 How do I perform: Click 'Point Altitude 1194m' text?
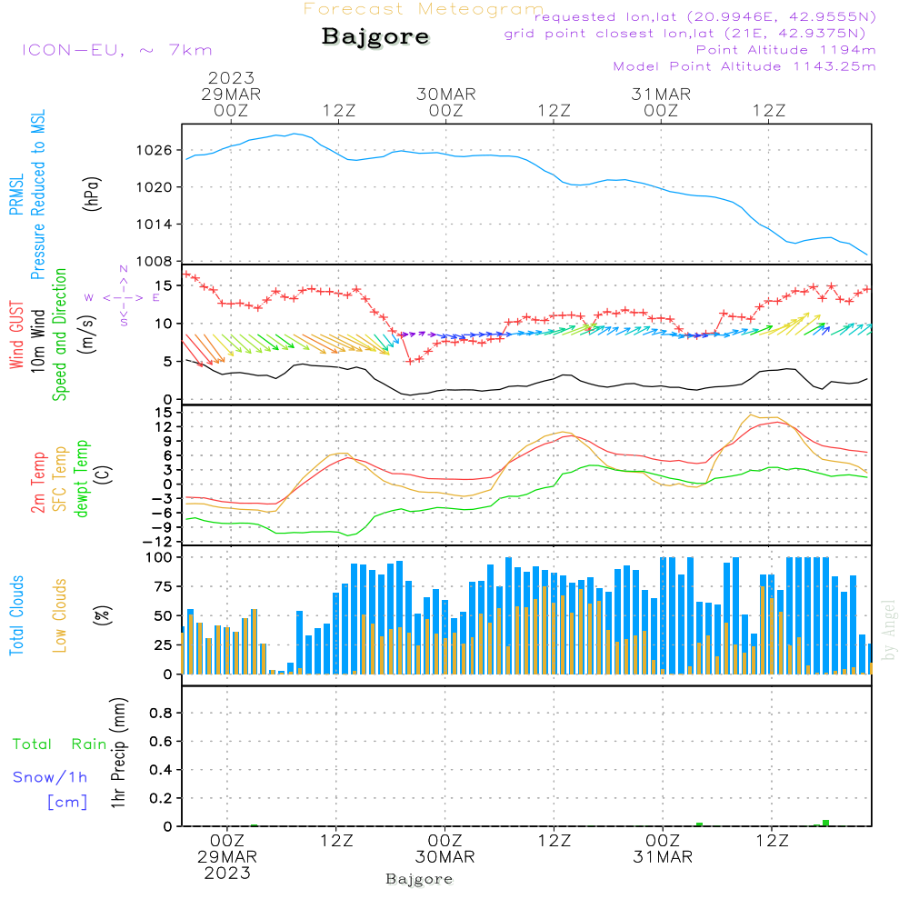(786, 50)
